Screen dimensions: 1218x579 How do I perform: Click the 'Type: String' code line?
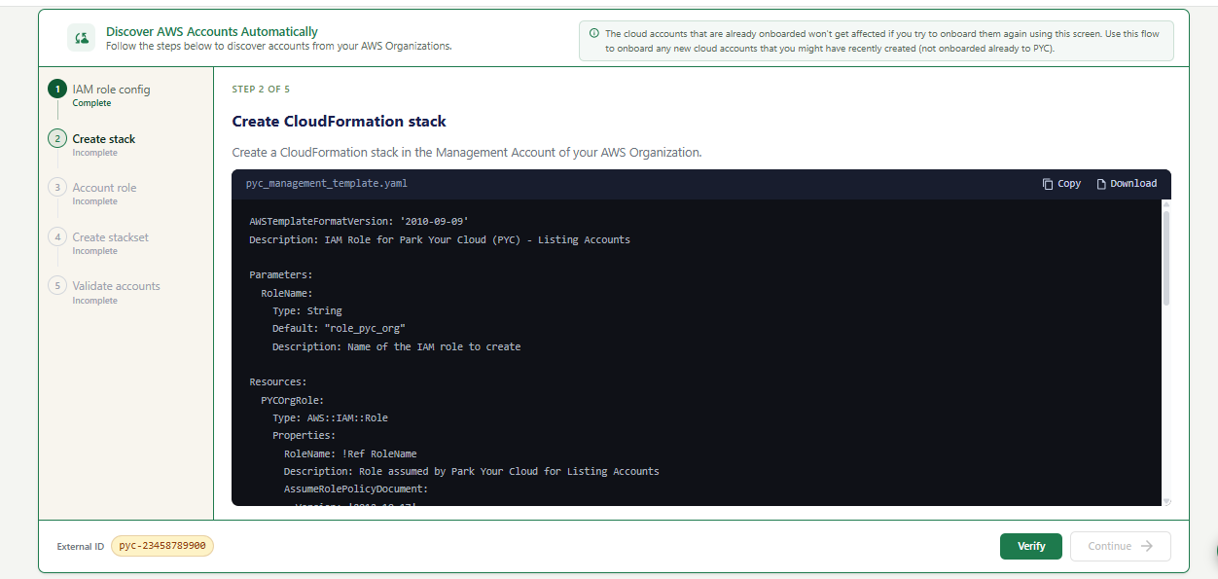pos(307,310)
